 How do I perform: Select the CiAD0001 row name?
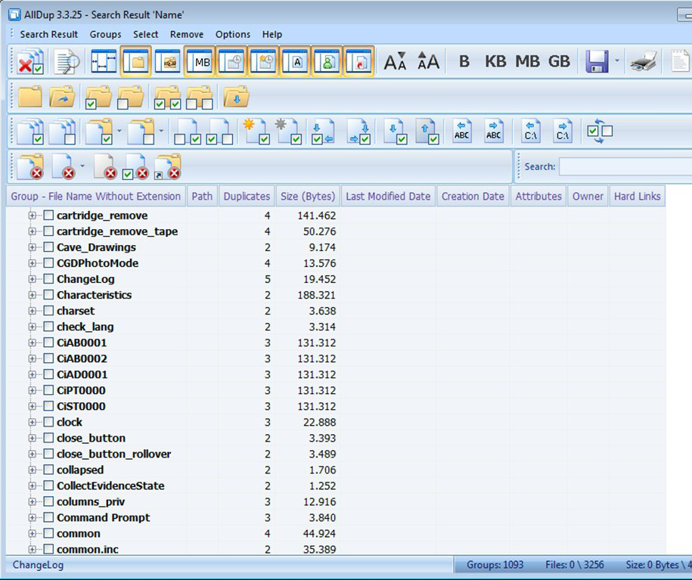point(82,374)
